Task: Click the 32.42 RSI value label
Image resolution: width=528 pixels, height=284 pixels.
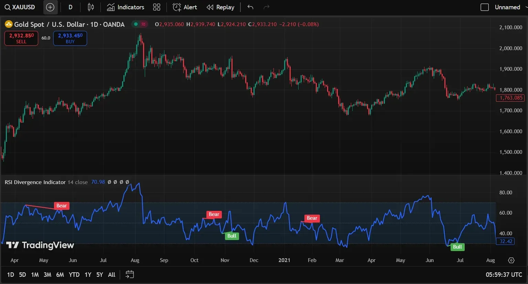Action: pos(506,241)
